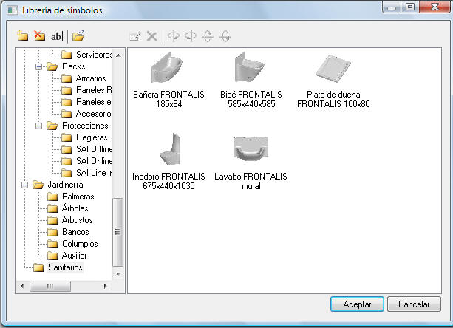The image size is (453, 328).
Task: Click the vertical scrollbar thumb in tree
Action: (118, 232)
